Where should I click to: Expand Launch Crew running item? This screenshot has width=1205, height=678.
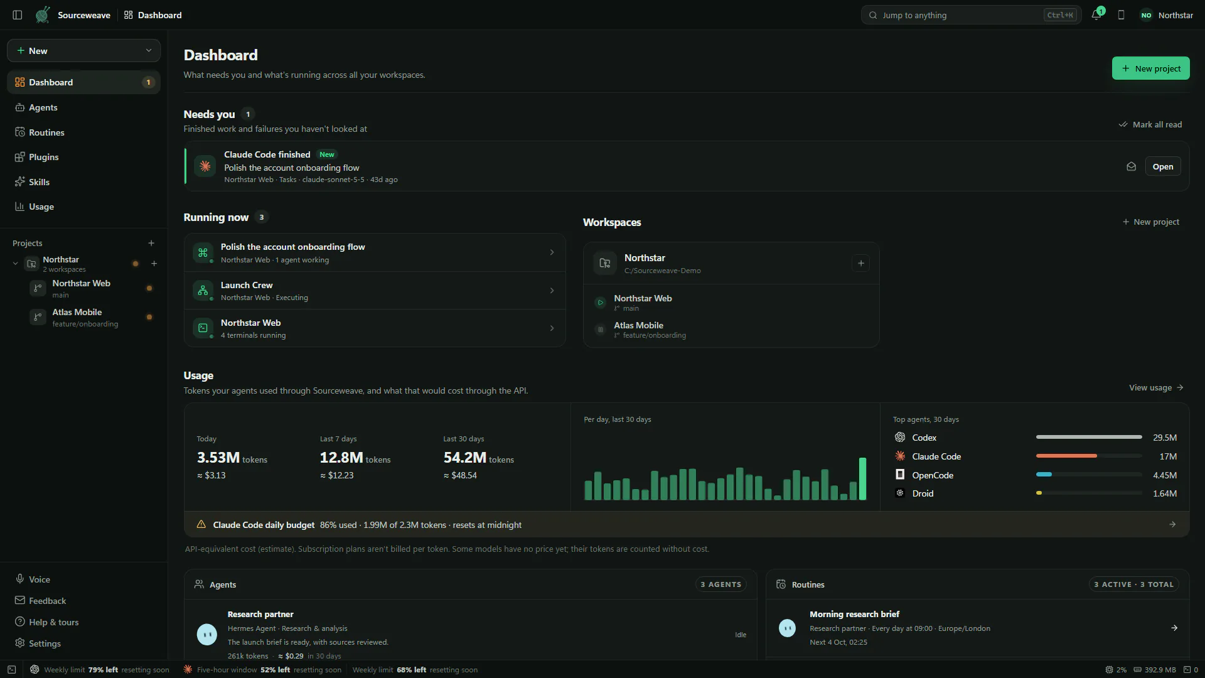click(375, 291)
